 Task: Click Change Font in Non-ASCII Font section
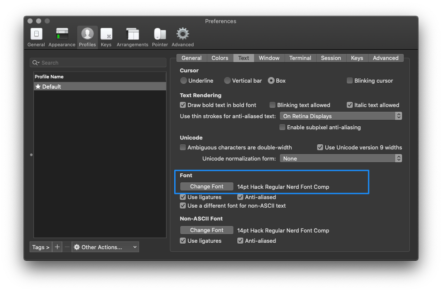pos(206,230)
